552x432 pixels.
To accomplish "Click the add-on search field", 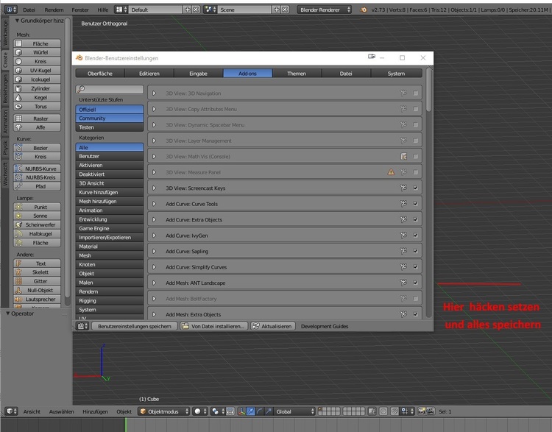I will [110, 89].
